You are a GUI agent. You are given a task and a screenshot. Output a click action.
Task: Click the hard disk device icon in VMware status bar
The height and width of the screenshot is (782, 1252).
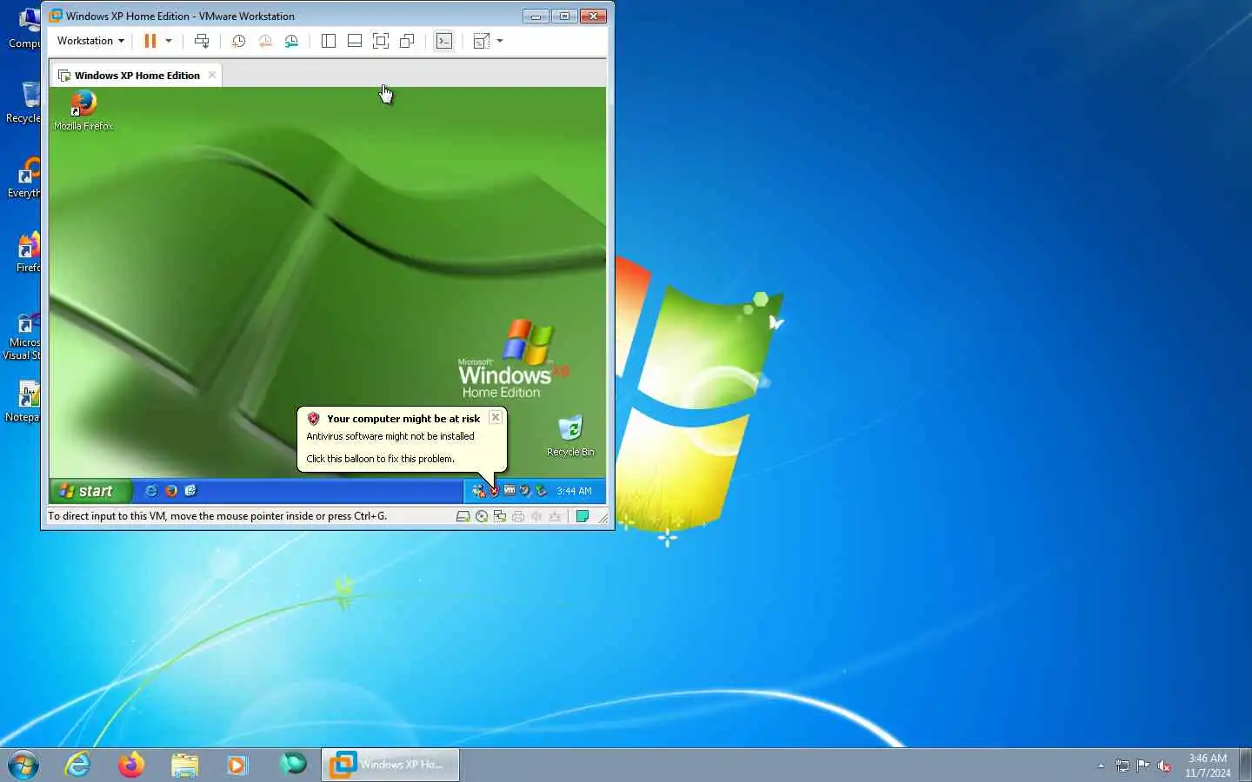click(x=463, y=516)
